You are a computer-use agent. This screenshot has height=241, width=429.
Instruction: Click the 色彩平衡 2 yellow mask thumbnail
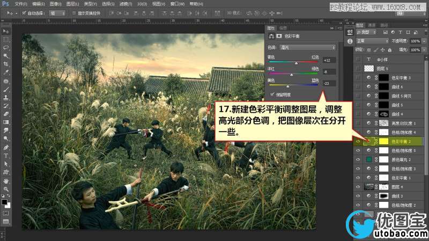(383, 141)
